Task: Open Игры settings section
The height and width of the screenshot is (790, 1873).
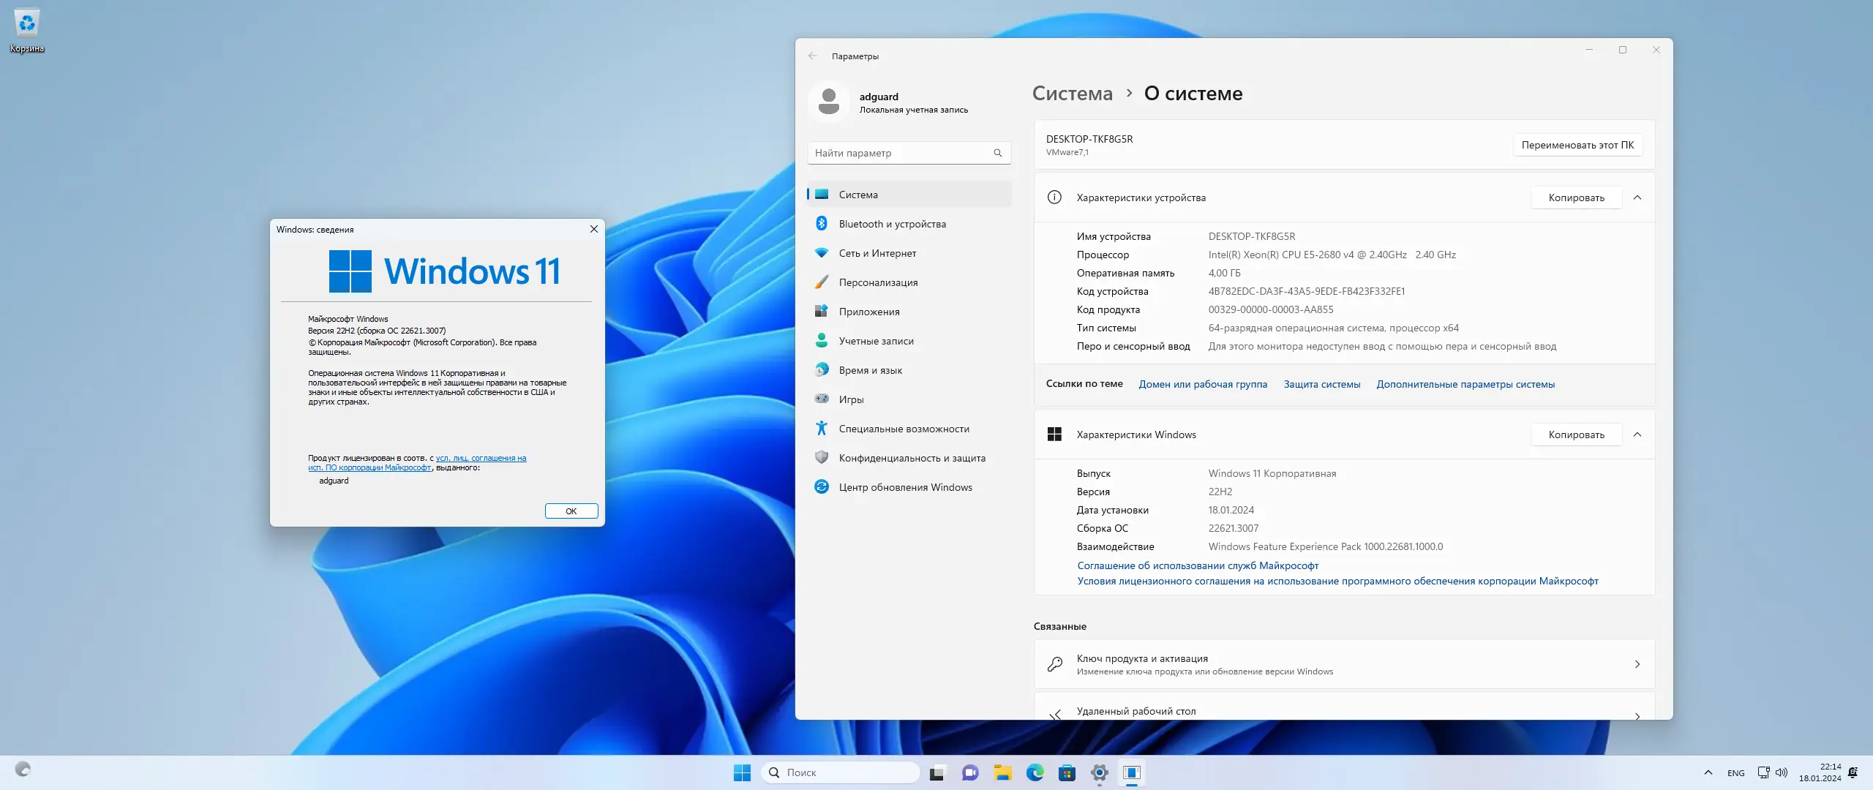Action: [851, 399]
